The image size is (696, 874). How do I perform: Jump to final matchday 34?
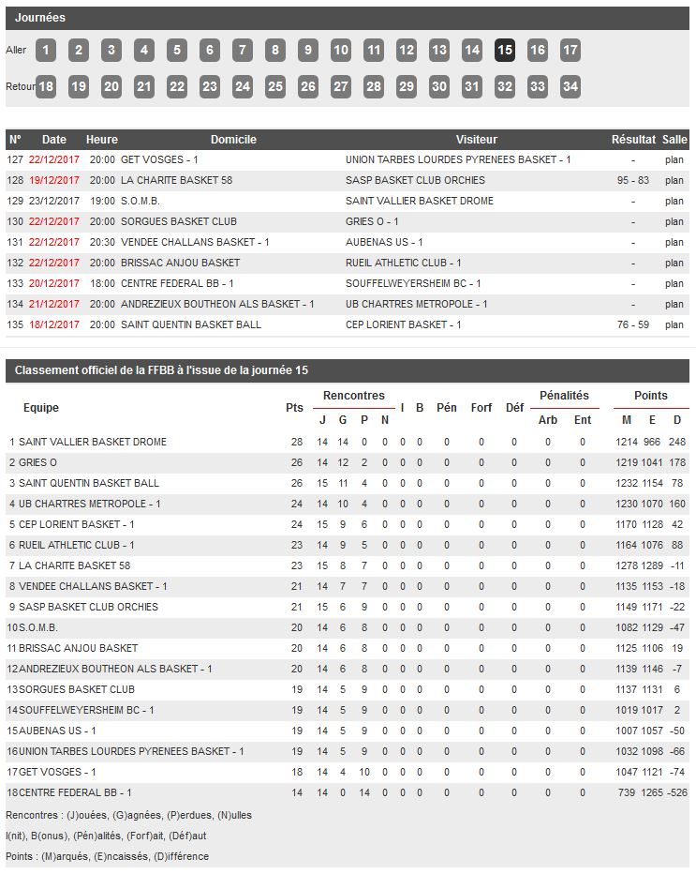pos(570,87)
